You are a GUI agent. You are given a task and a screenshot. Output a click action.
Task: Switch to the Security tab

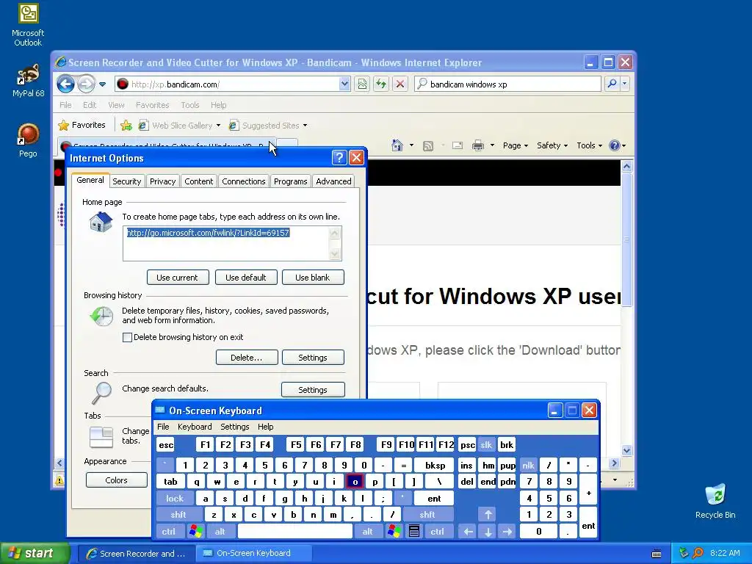click(x=126, y=181)
